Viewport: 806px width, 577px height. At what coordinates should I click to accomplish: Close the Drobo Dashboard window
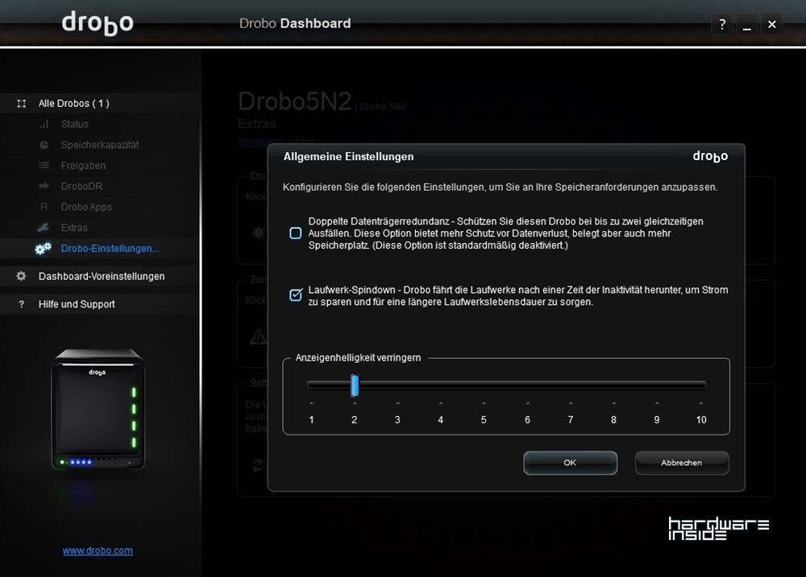[771, 24]
